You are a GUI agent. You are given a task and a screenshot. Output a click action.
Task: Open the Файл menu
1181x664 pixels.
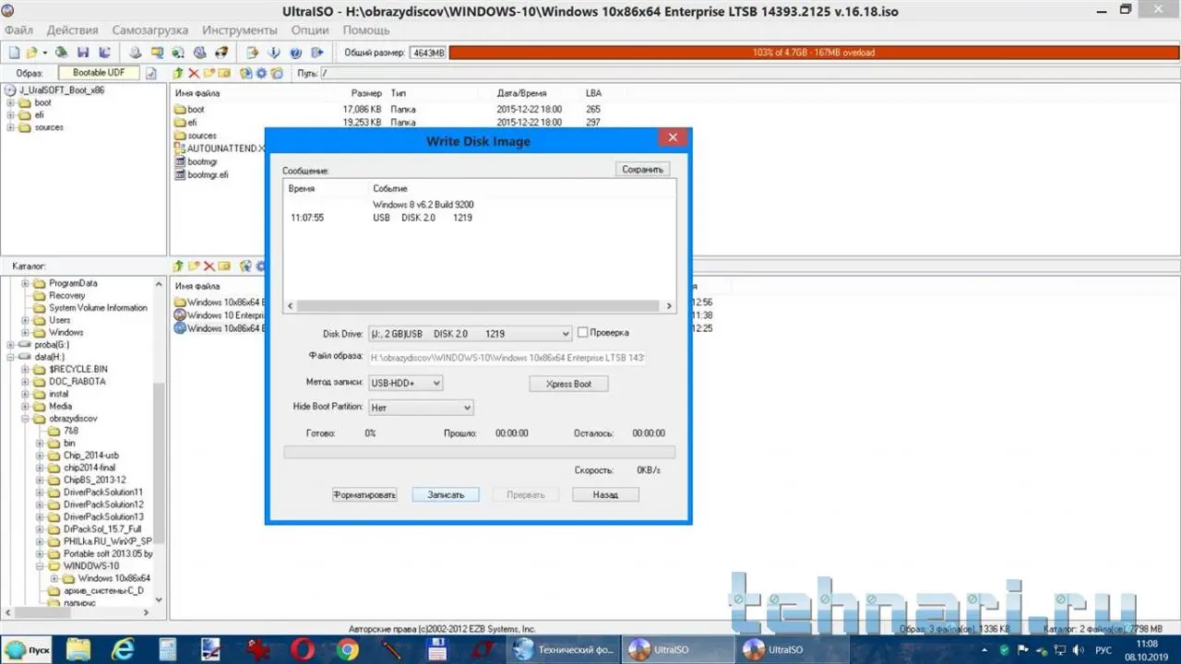[18, 30]
